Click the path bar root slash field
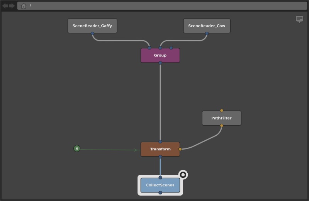The height and width of the screenshot is (201, 309). tap(162, 6)
